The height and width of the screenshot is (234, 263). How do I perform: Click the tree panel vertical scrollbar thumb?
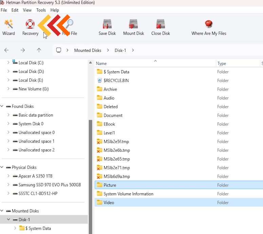90,177
